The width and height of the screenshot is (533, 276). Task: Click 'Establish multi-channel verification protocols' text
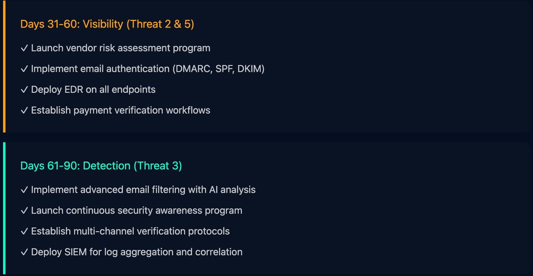tap(130, 231)
